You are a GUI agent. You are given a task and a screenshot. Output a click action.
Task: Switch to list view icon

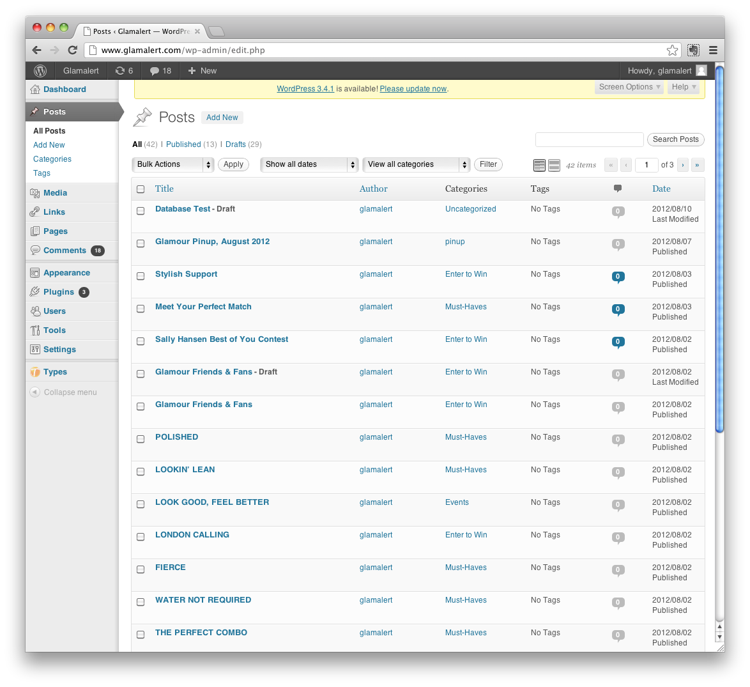(x=539, y=165)
